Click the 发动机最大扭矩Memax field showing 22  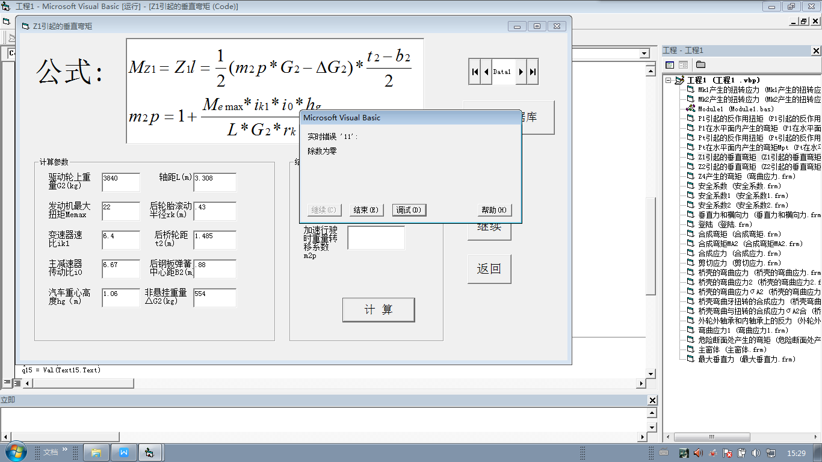pyautogui.click(x=121, y=211)
